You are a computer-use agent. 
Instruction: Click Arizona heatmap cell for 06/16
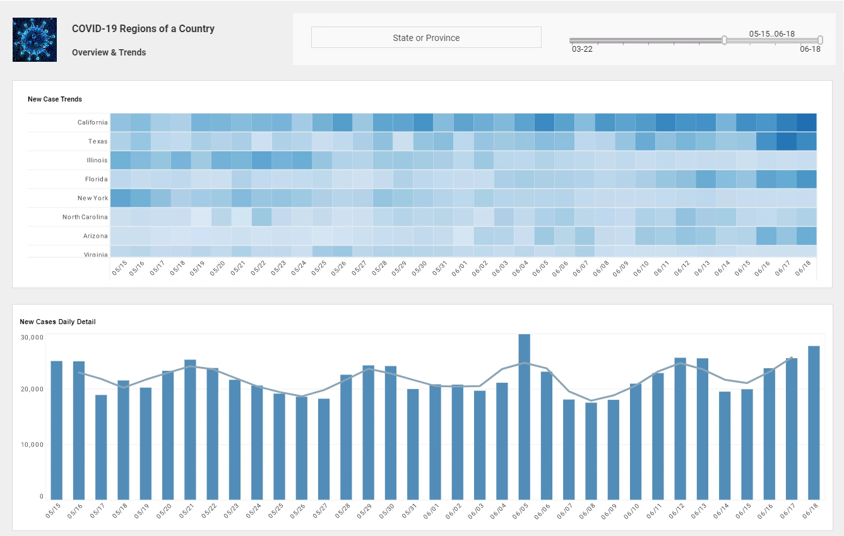click(x=768, y=235)
